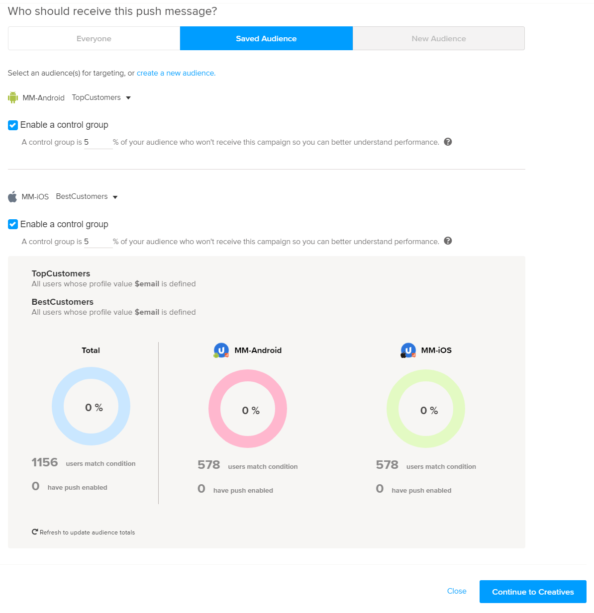Uncheck control group for MM-iOS

click(x=13, y=225)
